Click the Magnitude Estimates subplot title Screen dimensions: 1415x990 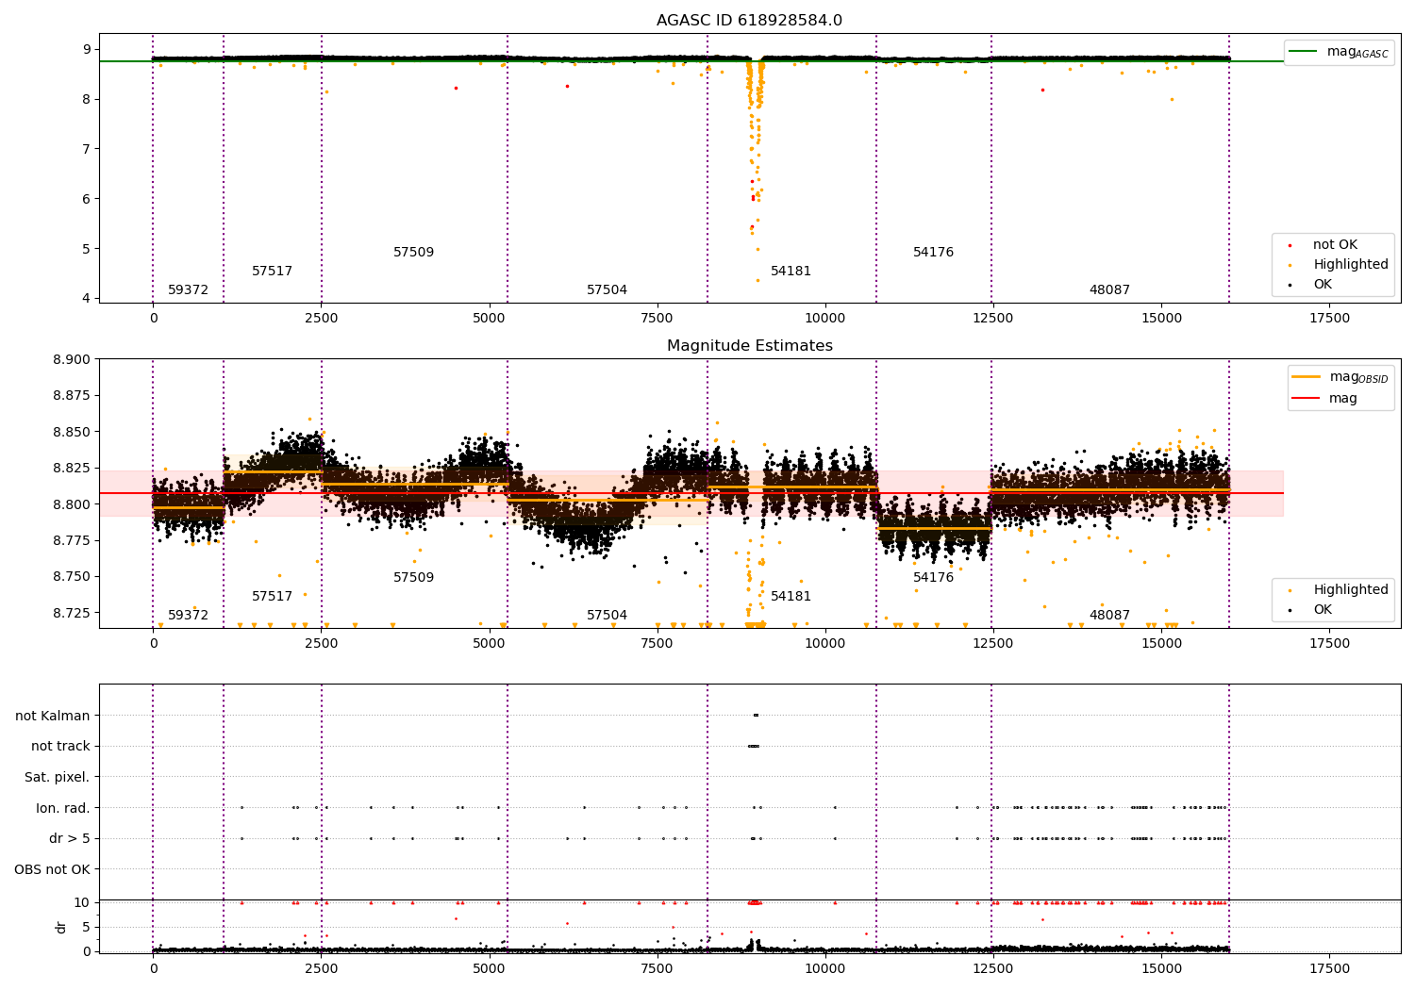[x=749, y=346]
